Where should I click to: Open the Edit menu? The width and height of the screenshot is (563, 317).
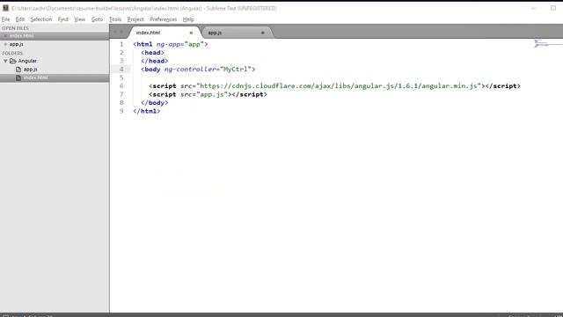click(x=20, y=19)
